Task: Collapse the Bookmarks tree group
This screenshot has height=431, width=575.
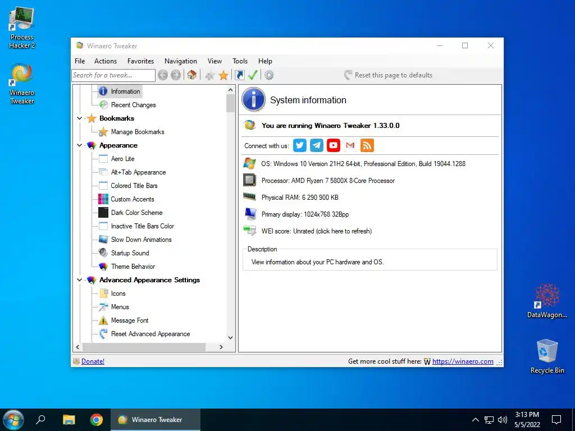Action: [x=79, y=118]
